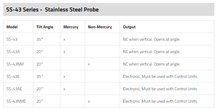
Task: Click the Non-Mercury column header
Action: 100,27
